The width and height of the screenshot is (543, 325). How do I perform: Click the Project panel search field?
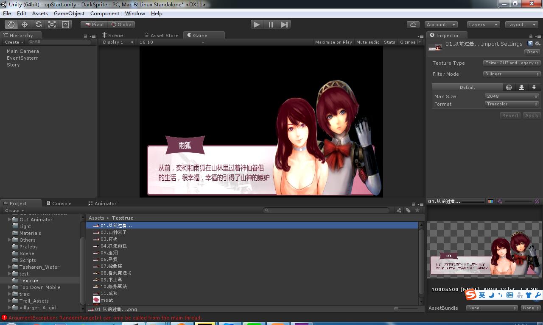coord(326,210)
